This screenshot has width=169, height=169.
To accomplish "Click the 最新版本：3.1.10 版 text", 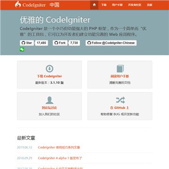I will (x=49, y=83).
